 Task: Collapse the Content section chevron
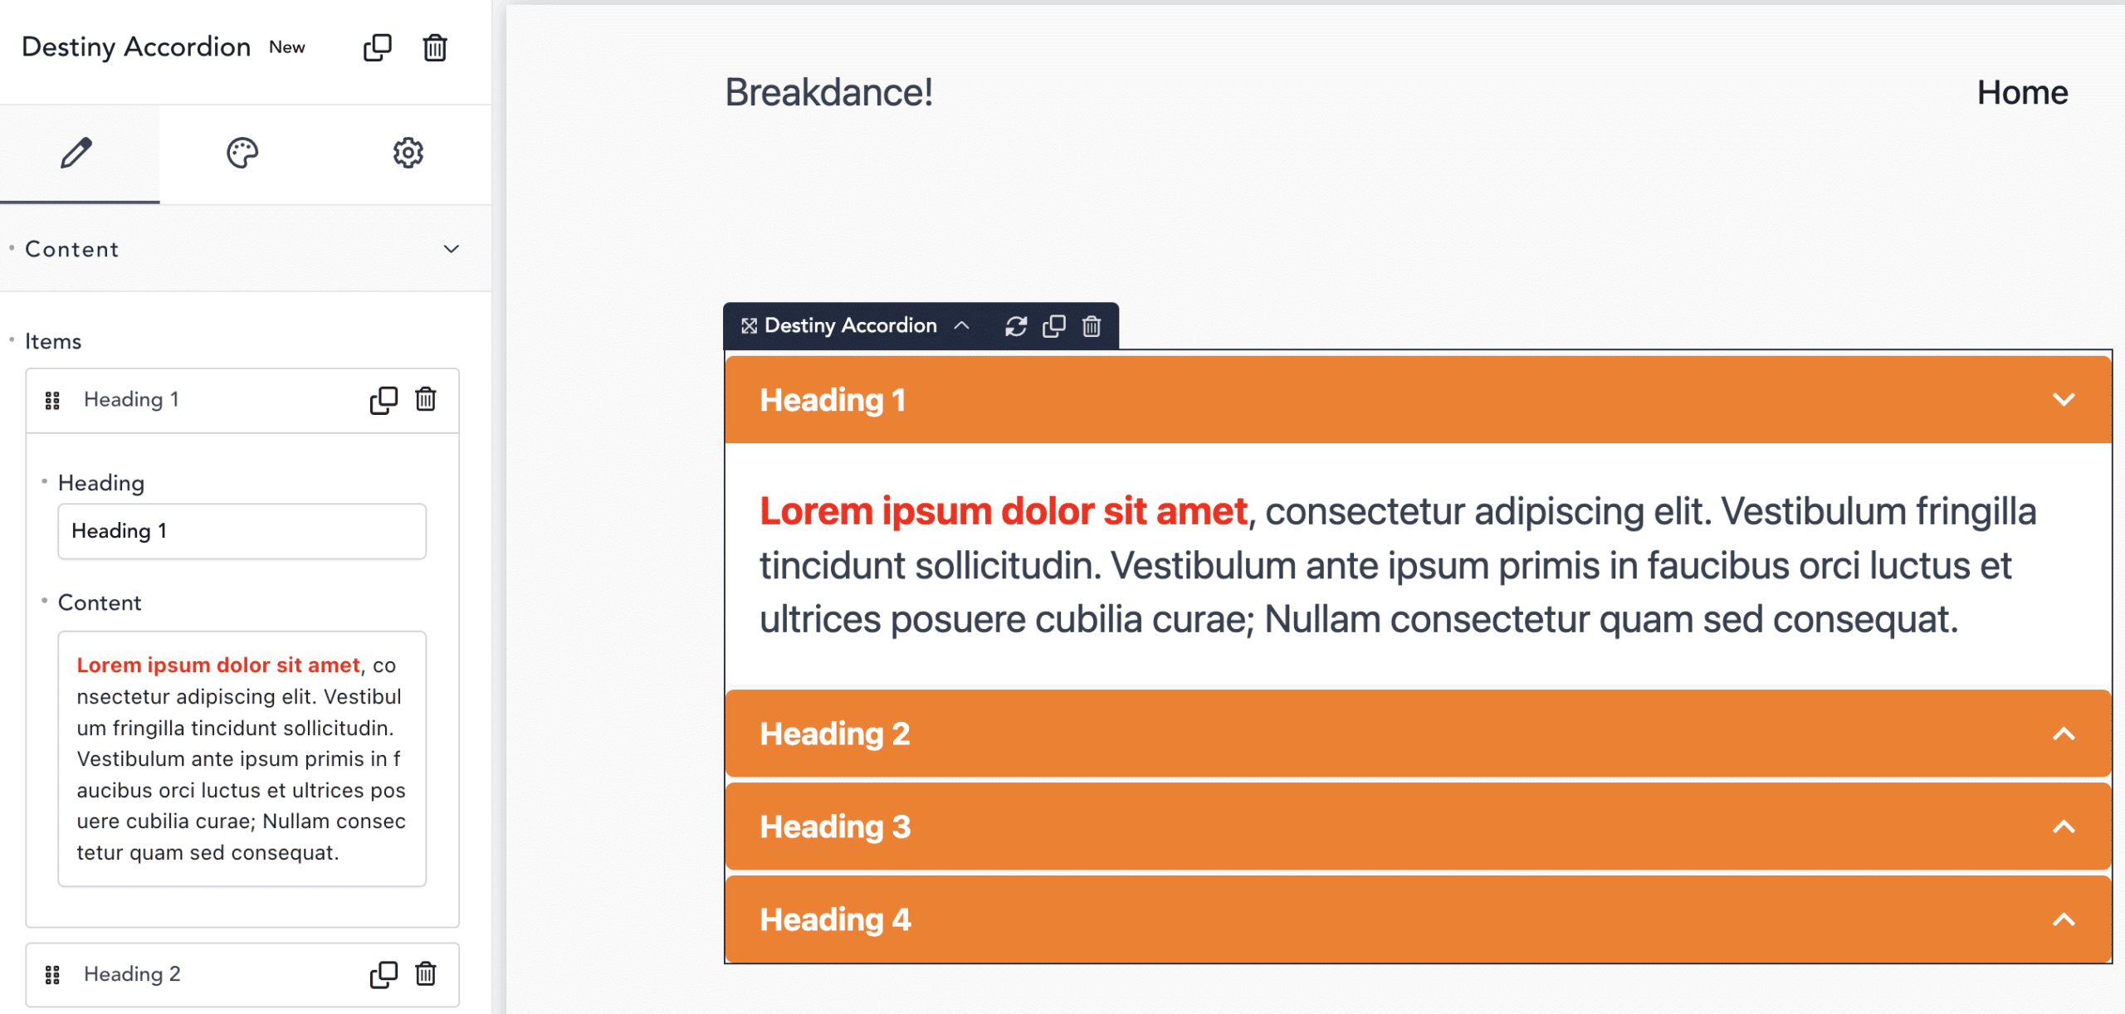coord(452,249)
